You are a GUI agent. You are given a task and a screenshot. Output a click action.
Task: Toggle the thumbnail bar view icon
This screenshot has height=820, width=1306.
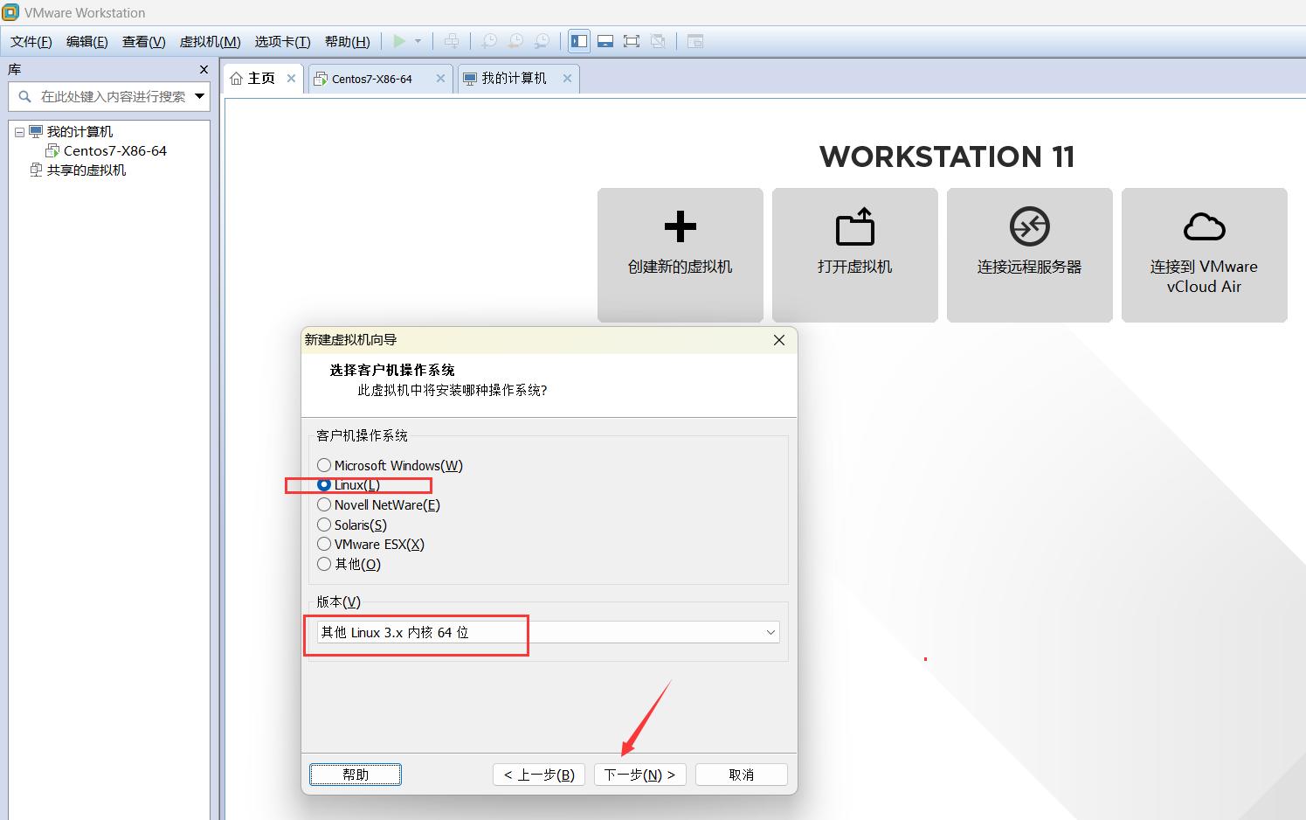tap(605, 41)
